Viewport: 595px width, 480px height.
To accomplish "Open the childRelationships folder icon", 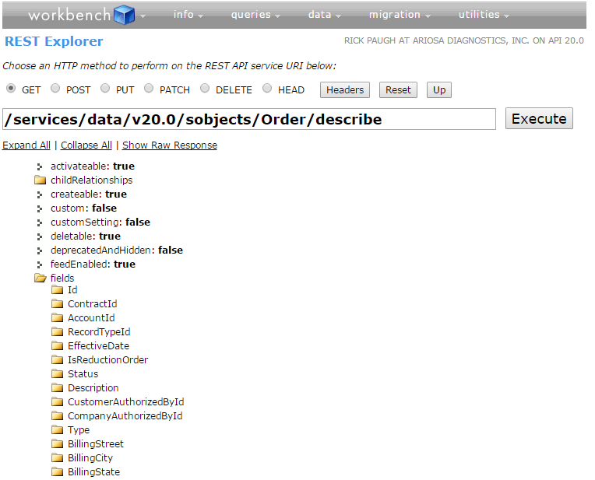I will pos(40,180).
